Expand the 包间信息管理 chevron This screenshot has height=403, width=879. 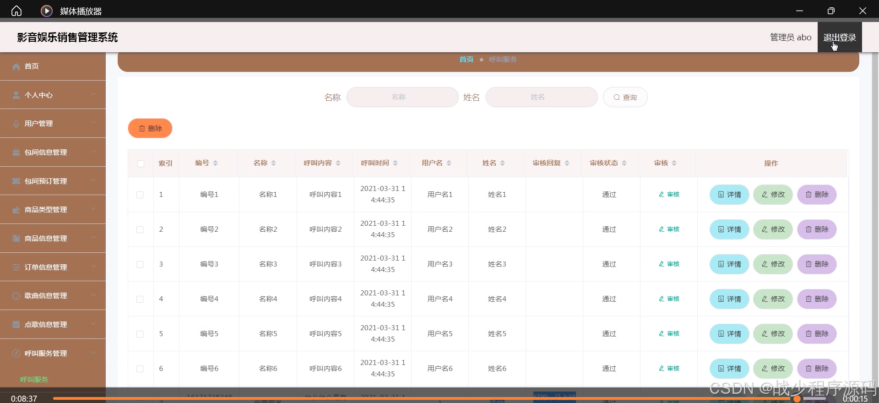[x=93, y=152]
